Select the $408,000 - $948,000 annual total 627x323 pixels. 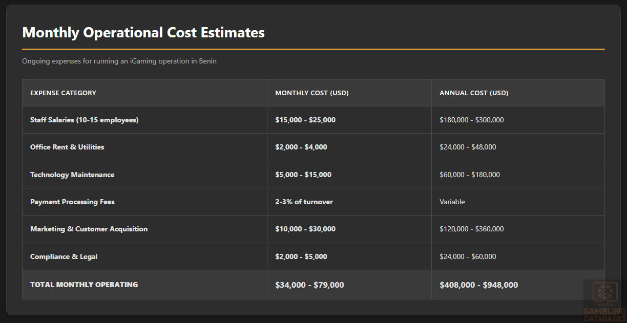point(478,285)
